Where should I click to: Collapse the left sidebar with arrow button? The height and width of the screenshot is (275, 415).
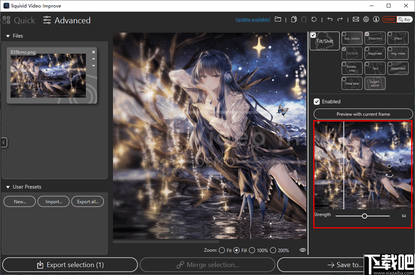(x=3, y=142)
